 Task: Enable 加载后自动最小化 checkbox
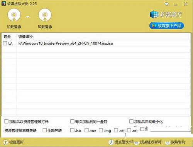tap(131, 121)
